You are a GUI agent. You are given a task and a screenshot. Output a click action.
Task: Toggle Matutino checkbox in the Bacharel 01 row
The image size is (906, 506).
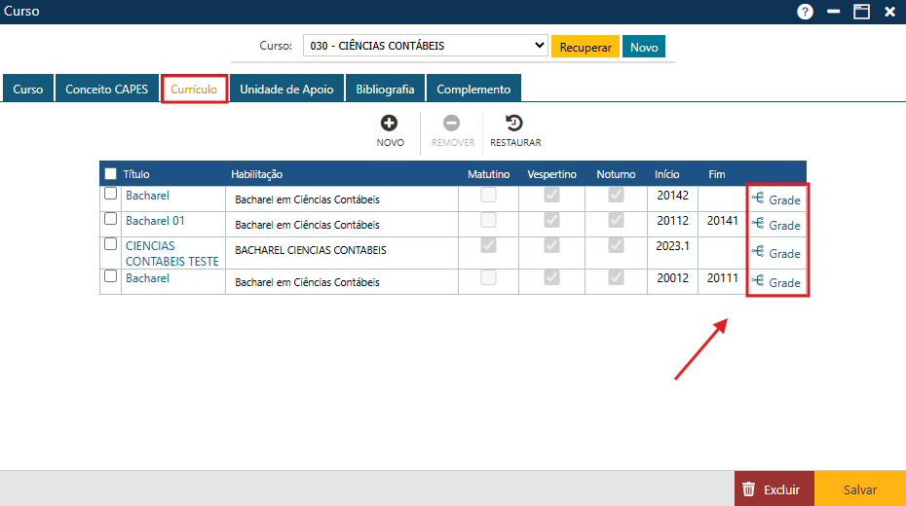point(488,220)
